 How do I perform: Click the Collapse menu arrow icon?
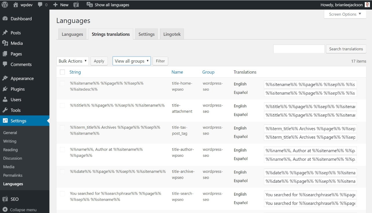pos(5,210)
